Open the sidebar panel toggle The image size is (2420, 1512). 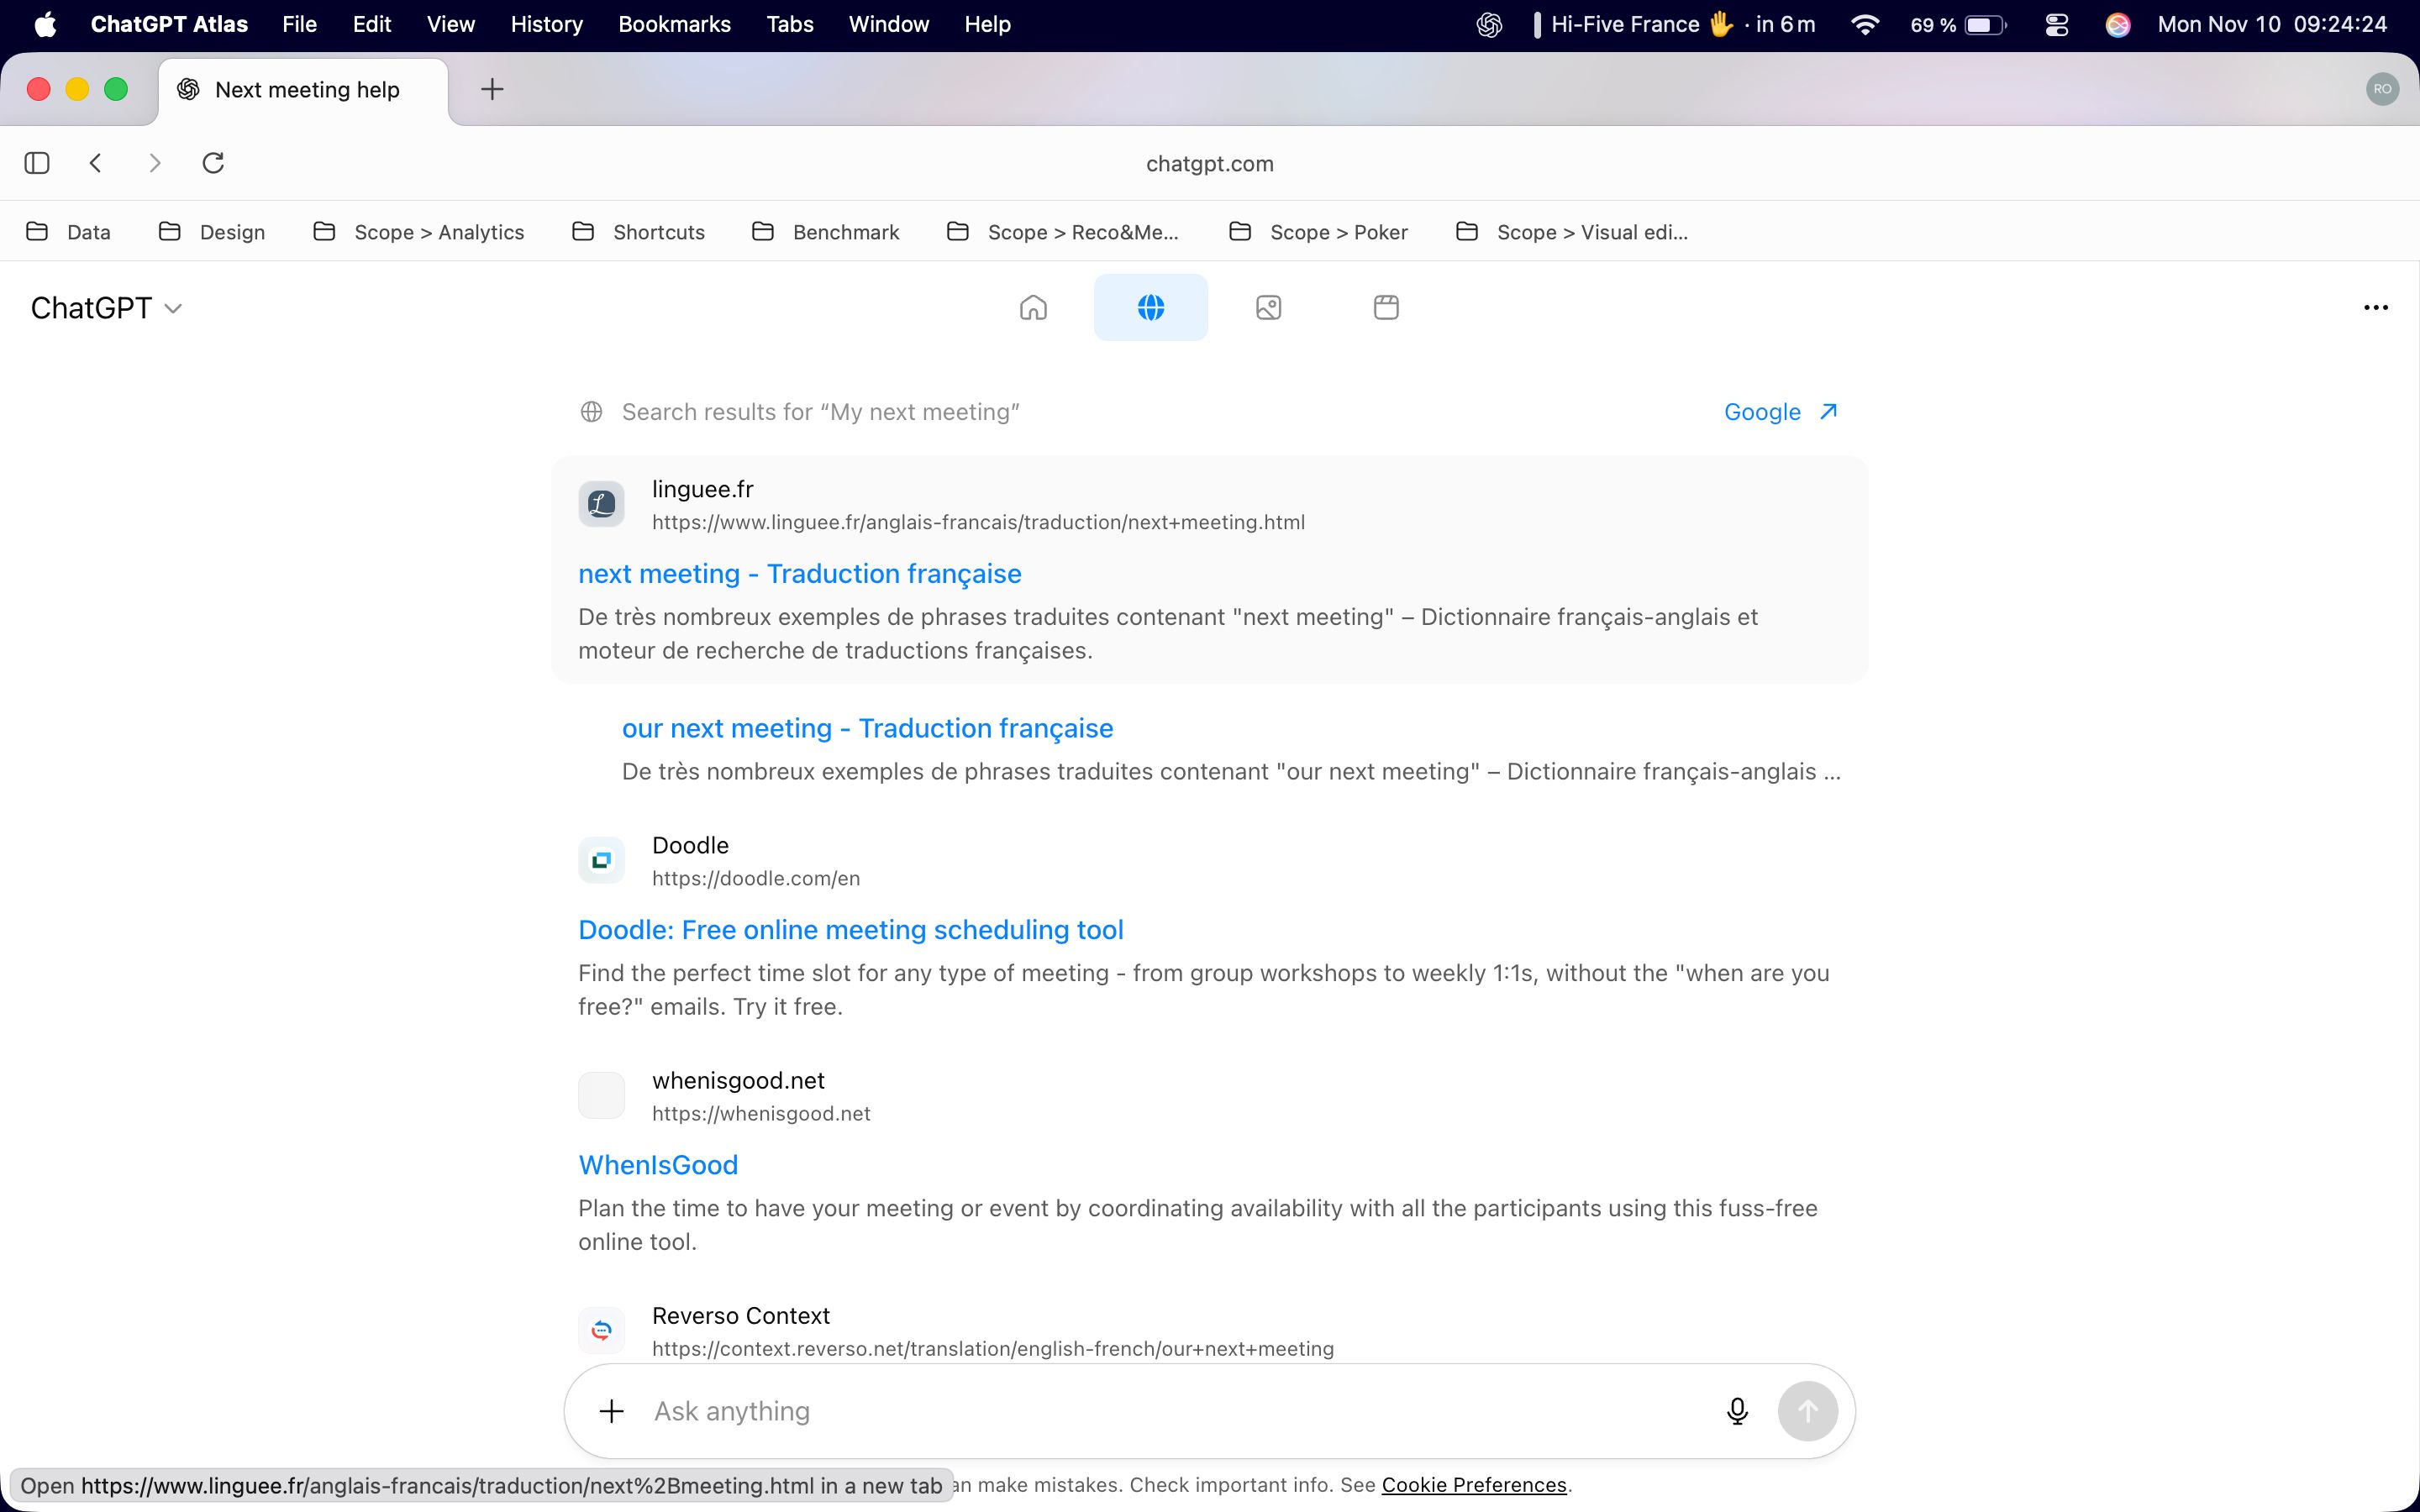pyautogui.click(x=37, y=162)
